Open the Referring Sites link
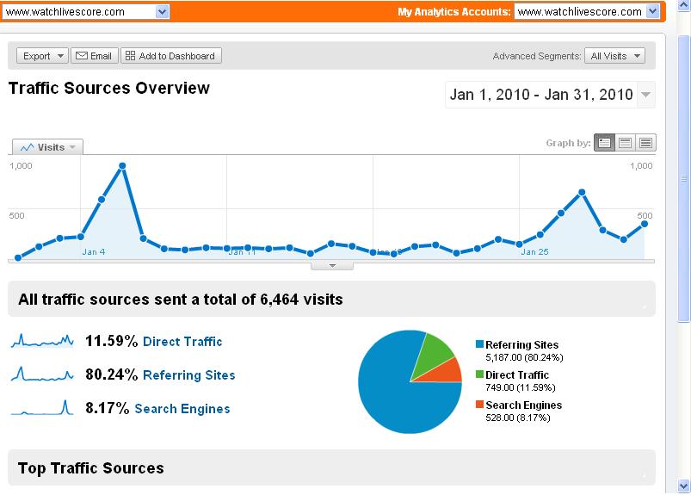 (189, 375)
